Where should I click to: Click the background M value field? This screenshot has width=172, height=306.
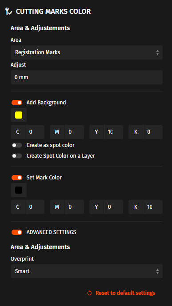[74, 132]
